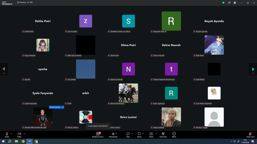257x144 pixels.
Task: Click the green encryption shield icon
Action: pyautogui.click(x=223, y=3)
